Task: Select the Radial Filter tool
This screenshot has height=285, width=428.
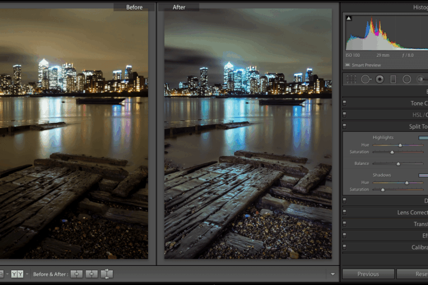Action: point(407,80)
